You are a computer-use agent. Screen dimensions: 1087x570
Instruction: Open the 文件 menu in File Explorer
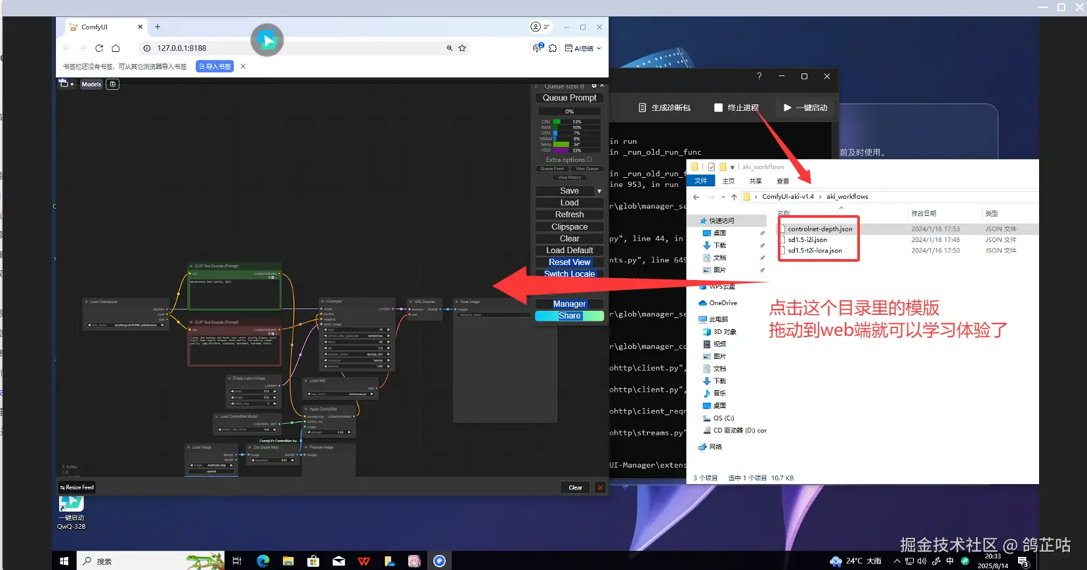pyautogui.click(x=701, y=181)
